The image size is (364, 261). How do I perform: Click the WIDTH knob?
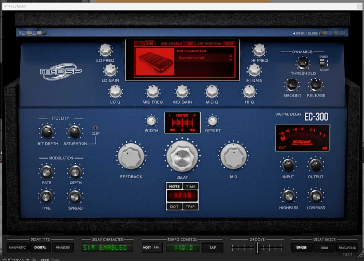[x=151, y=121]
